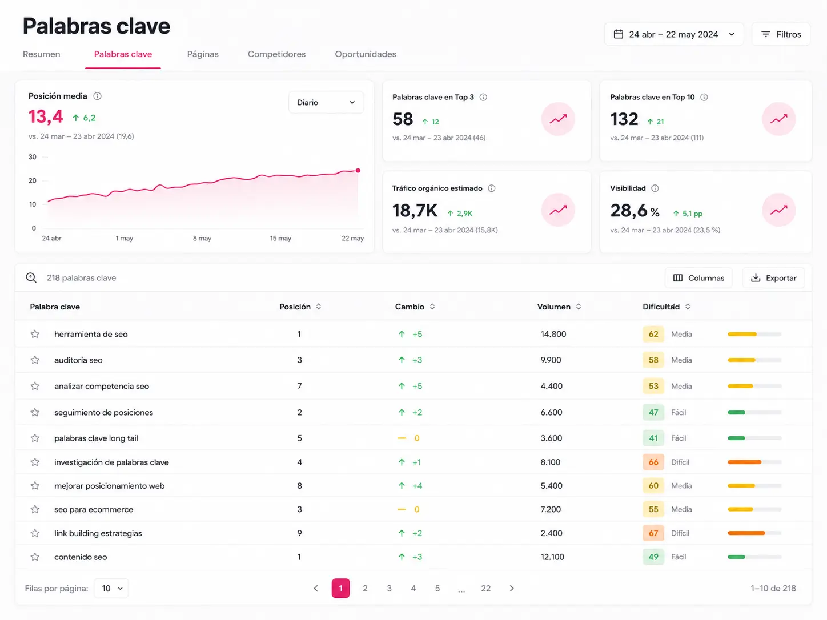The height and width of the screenshot is (620, 827).
Task: Click the info icon next to Posición media
Action: pos(97,96)
